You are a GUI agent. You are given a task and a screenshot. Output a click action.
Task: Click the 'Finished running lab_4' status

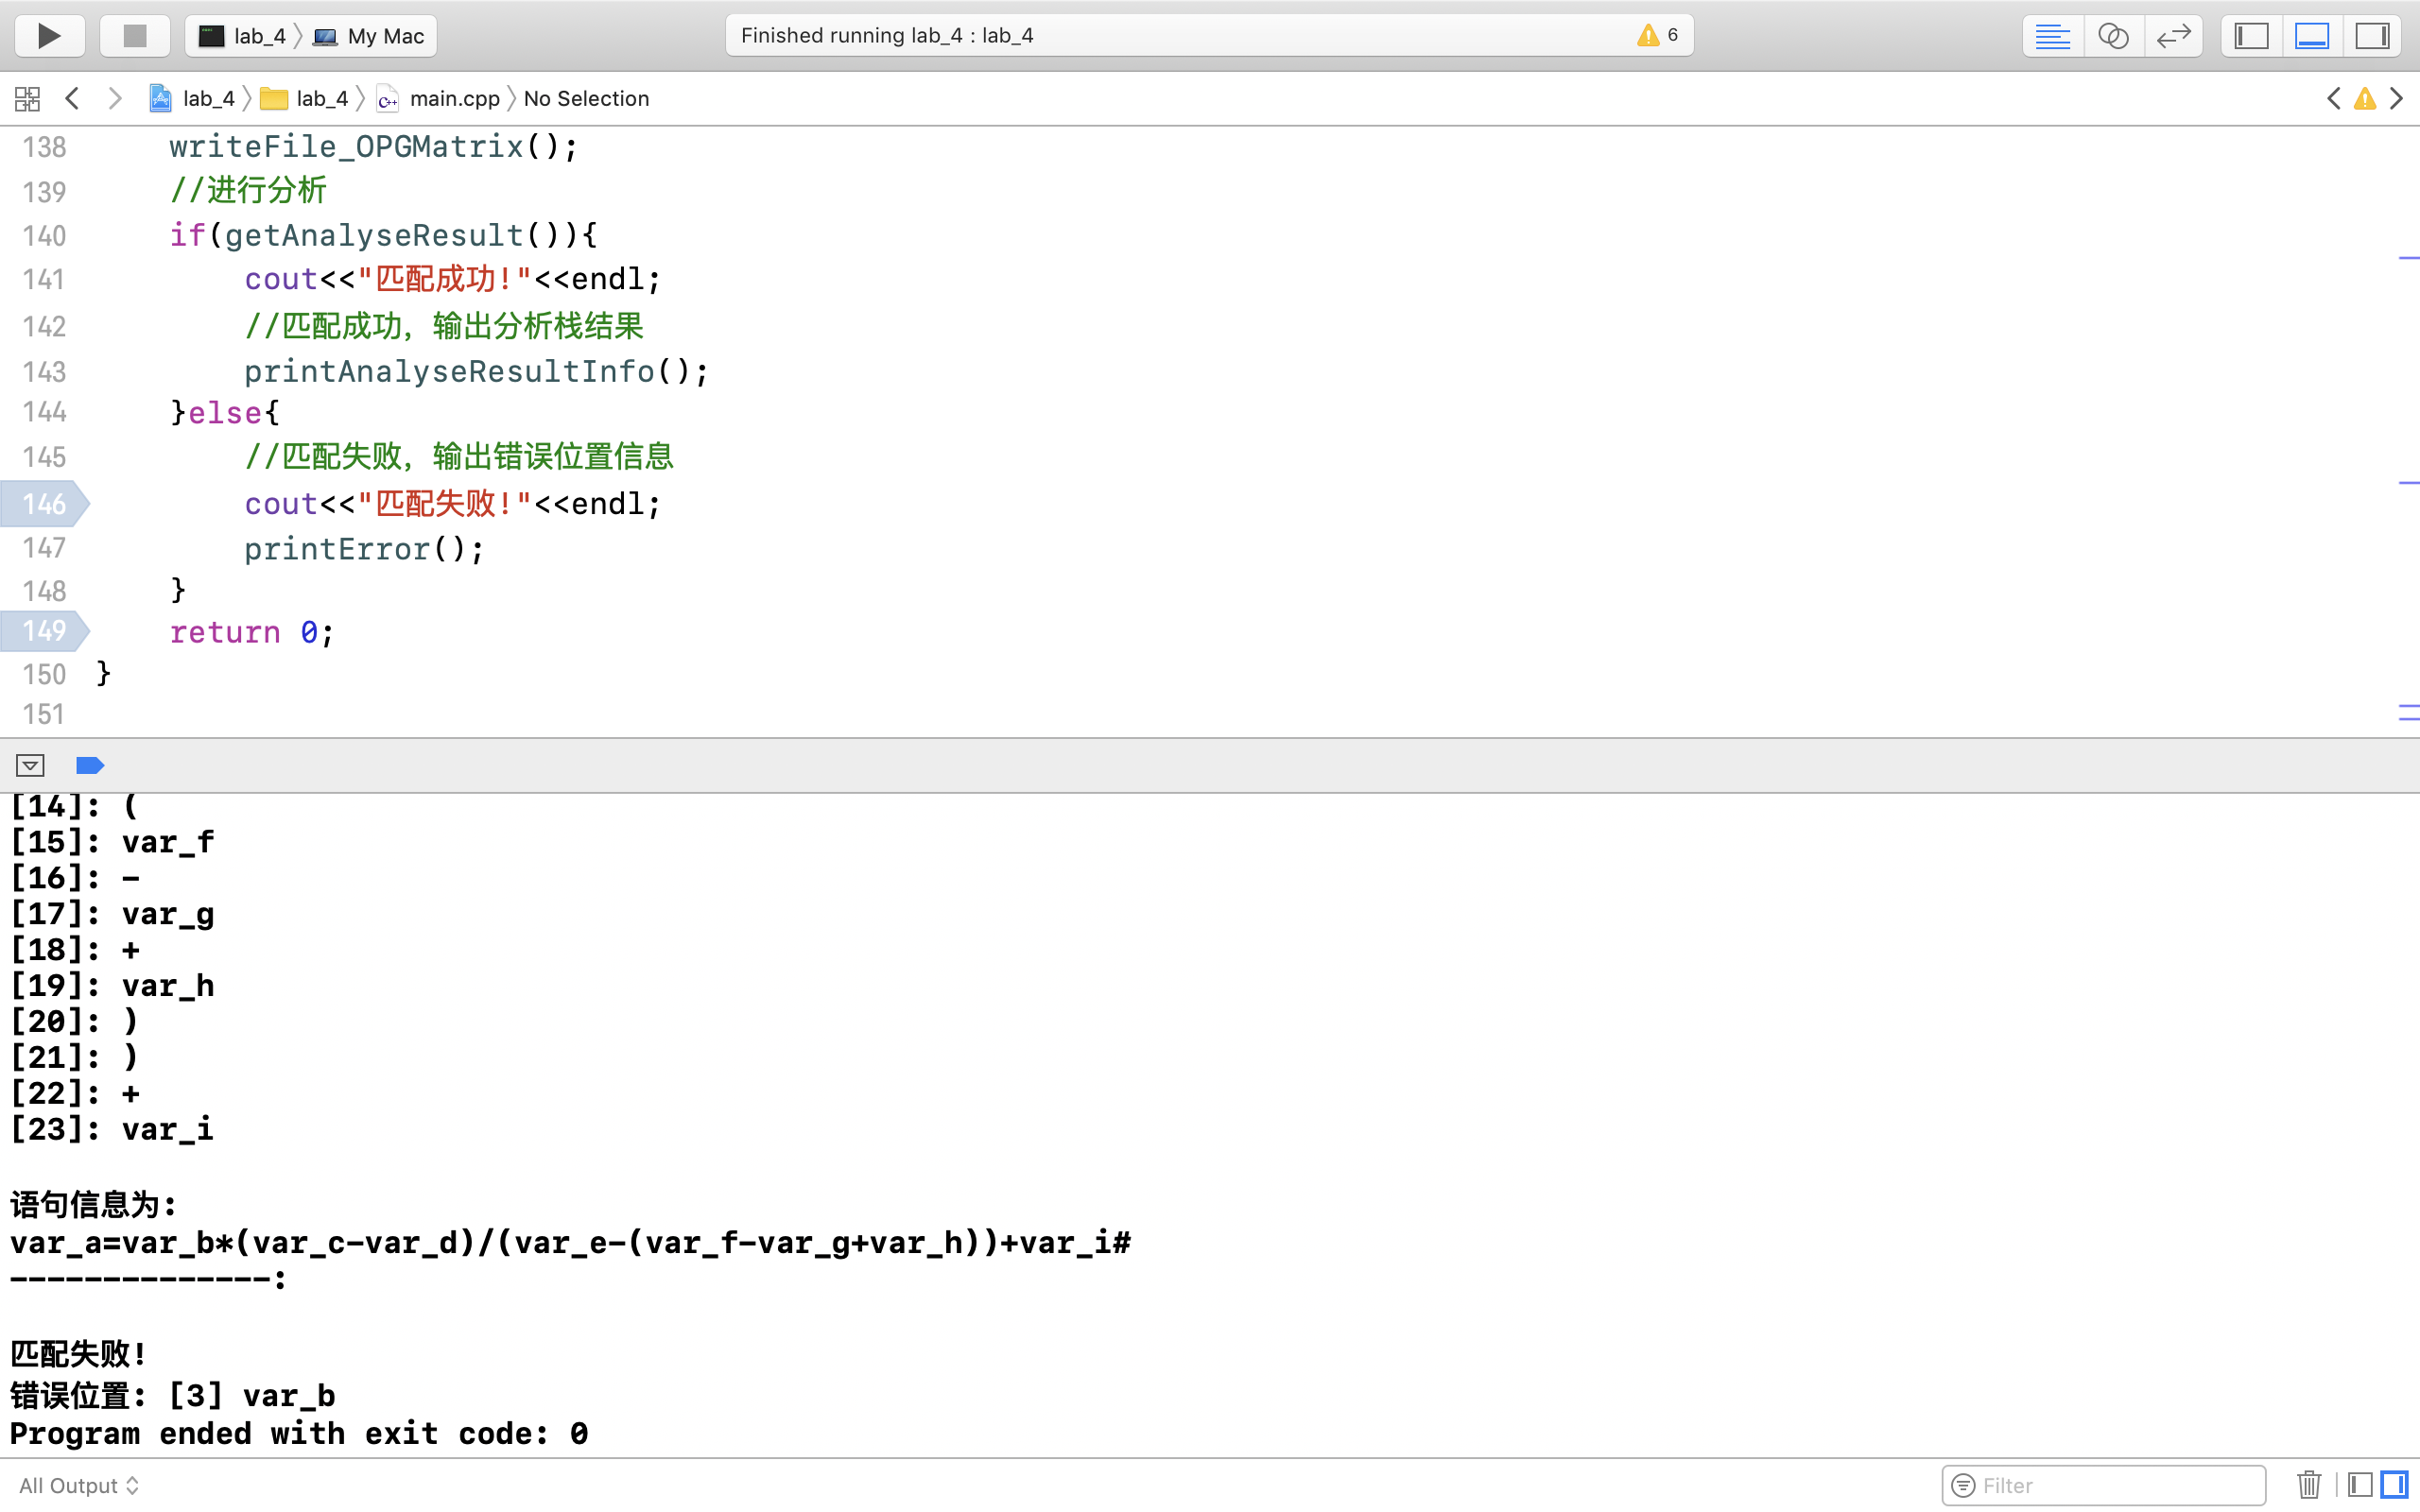(x=887, y=35)
